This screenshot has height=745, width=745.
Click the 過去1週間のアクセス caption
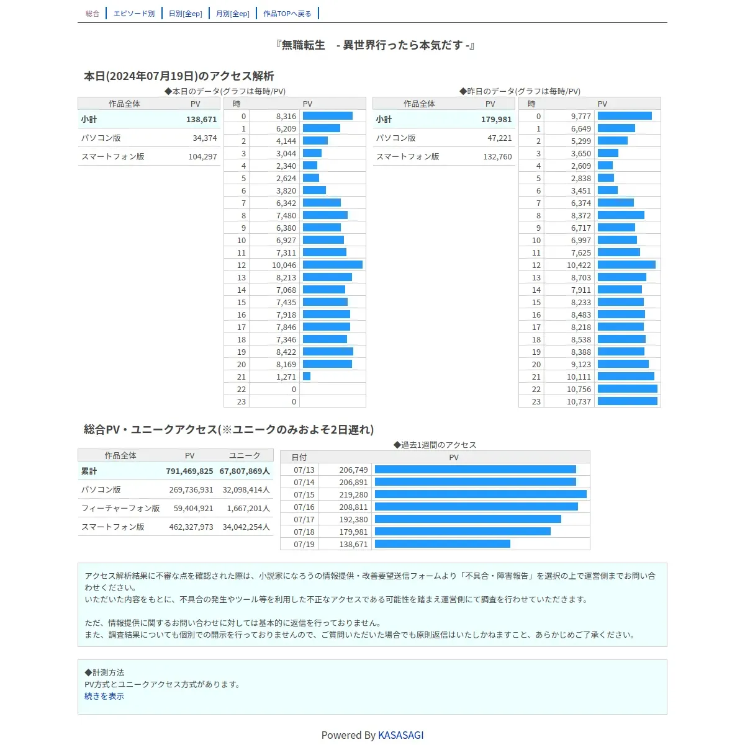tap(435, 445)
